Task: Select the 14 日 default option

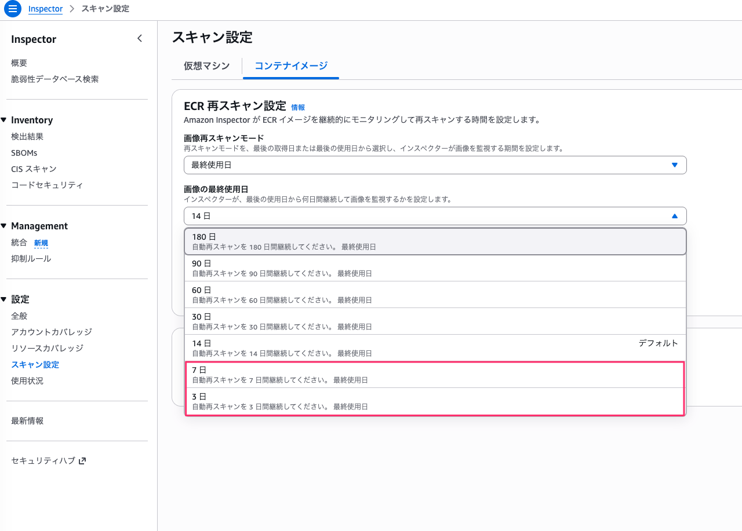Action: point(435,348)
